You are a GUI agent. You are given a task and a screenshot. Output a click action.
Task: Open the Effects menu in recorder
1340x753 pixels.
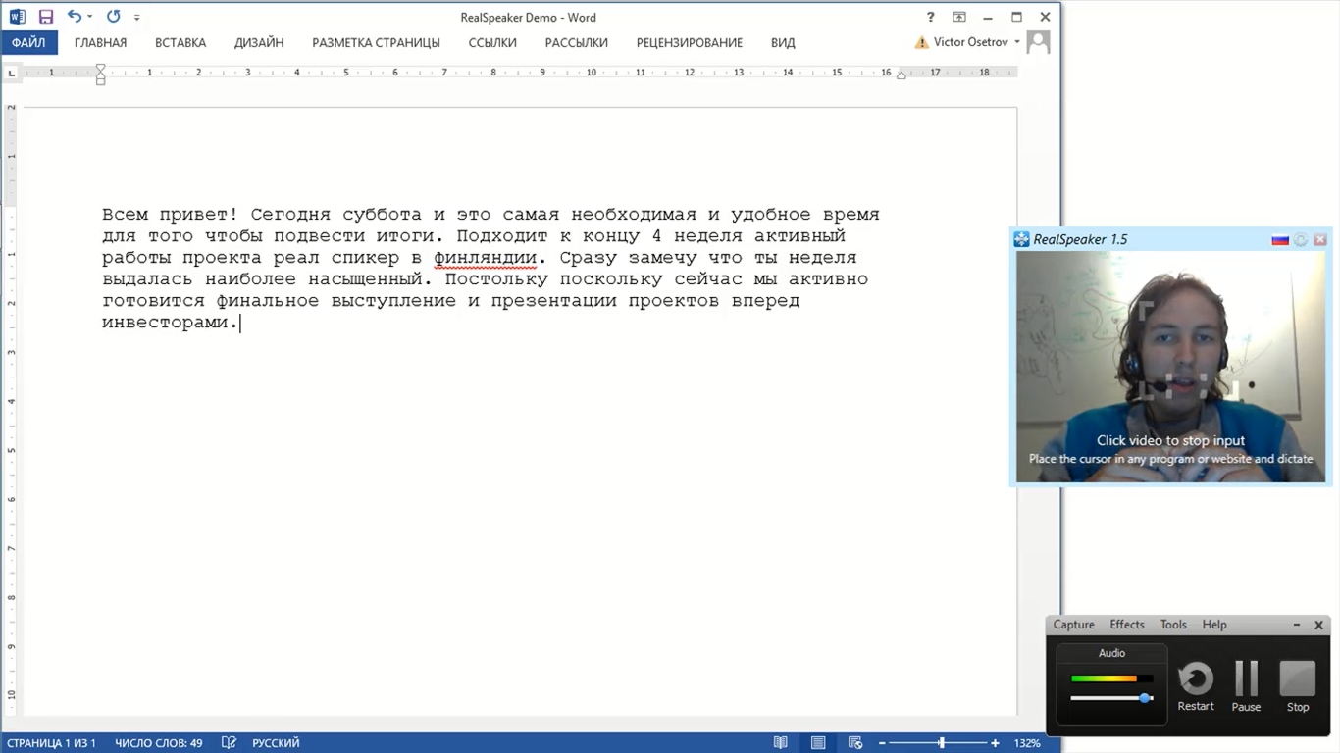pyautogui.click(x=1126, y=625)
